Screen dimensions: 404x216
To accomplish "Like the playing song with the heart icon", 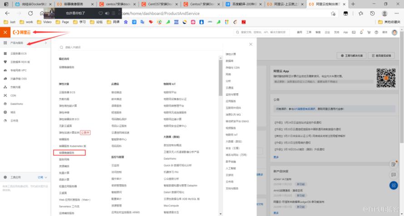I will click(x=101, y=14).
